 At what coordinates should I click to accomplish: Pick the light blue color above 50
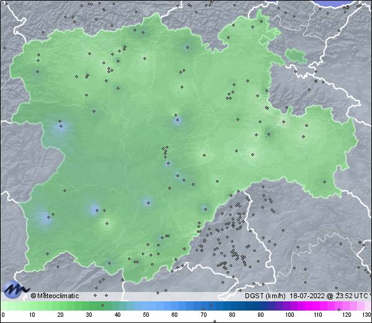pyautogui.click(x=146, y=306)
